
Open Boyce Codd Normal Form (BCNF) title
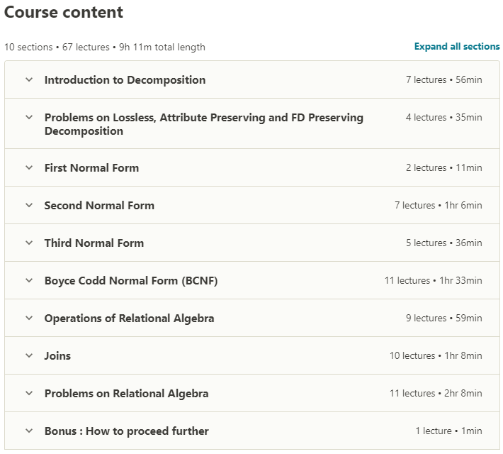[x=131, y=281]
